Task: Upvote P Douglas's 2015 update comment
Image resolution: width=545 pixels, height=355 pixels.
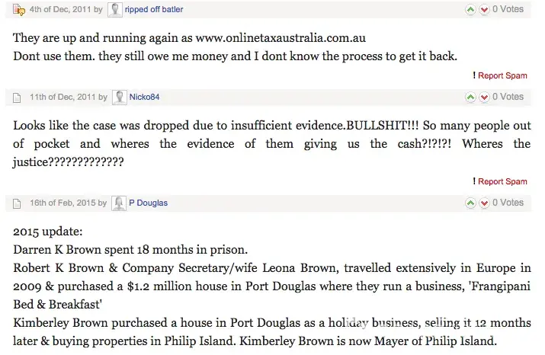Action: [470, 203]
